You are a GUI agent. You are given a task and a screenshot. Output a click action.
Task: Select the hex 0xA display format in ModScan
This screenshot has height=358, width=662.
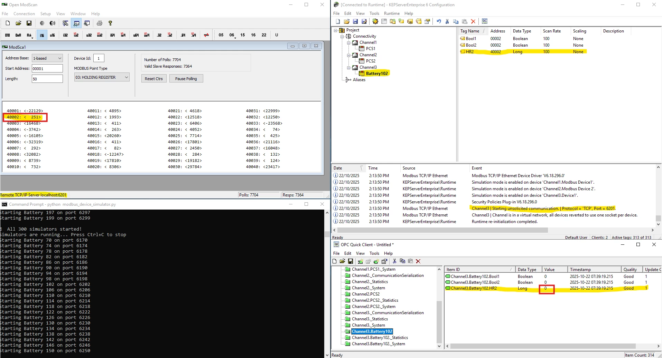18,35
